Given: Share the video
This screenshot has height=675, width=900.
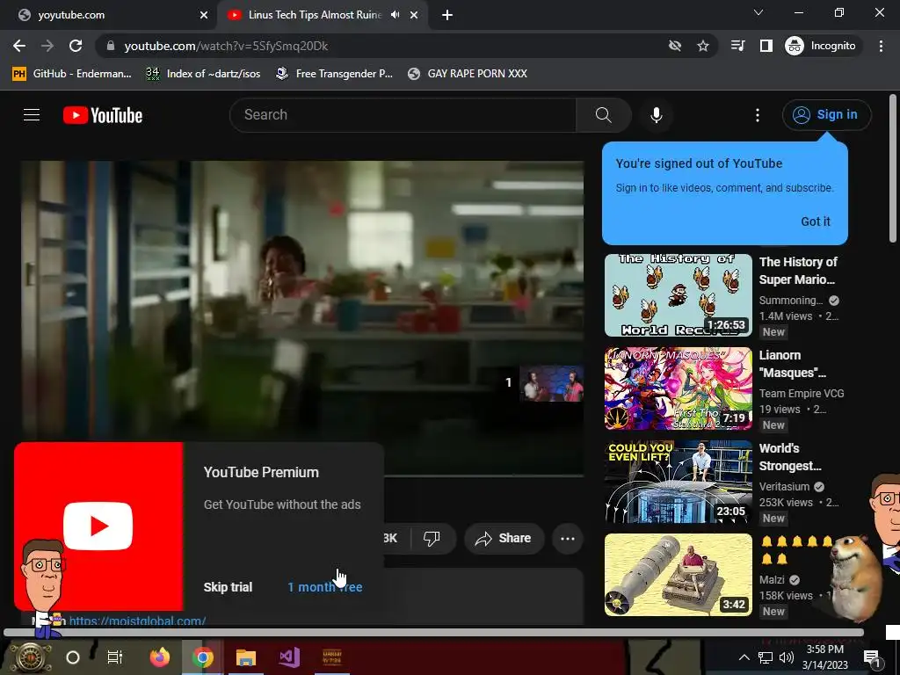Looking at the screenshot, I should [503, 539].
